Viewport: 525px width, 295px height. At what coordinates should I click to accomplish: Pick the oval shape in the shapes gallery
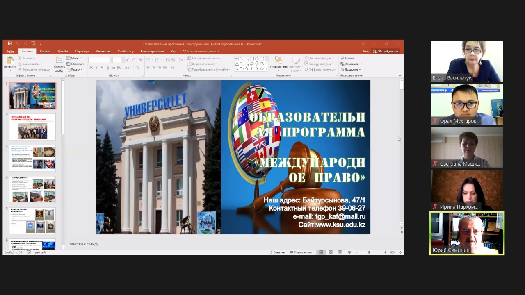point(257,59)
